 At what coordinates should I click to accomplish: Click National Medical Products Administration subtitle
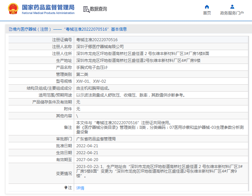pyautogui.click(x=48, y=13)
